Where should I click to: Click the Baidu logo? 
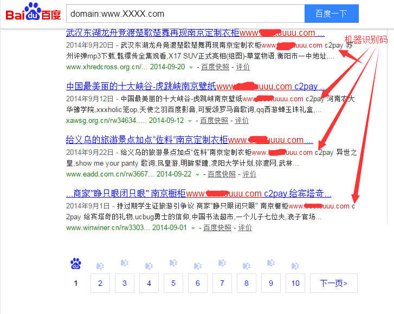click(x=34, y=12)
